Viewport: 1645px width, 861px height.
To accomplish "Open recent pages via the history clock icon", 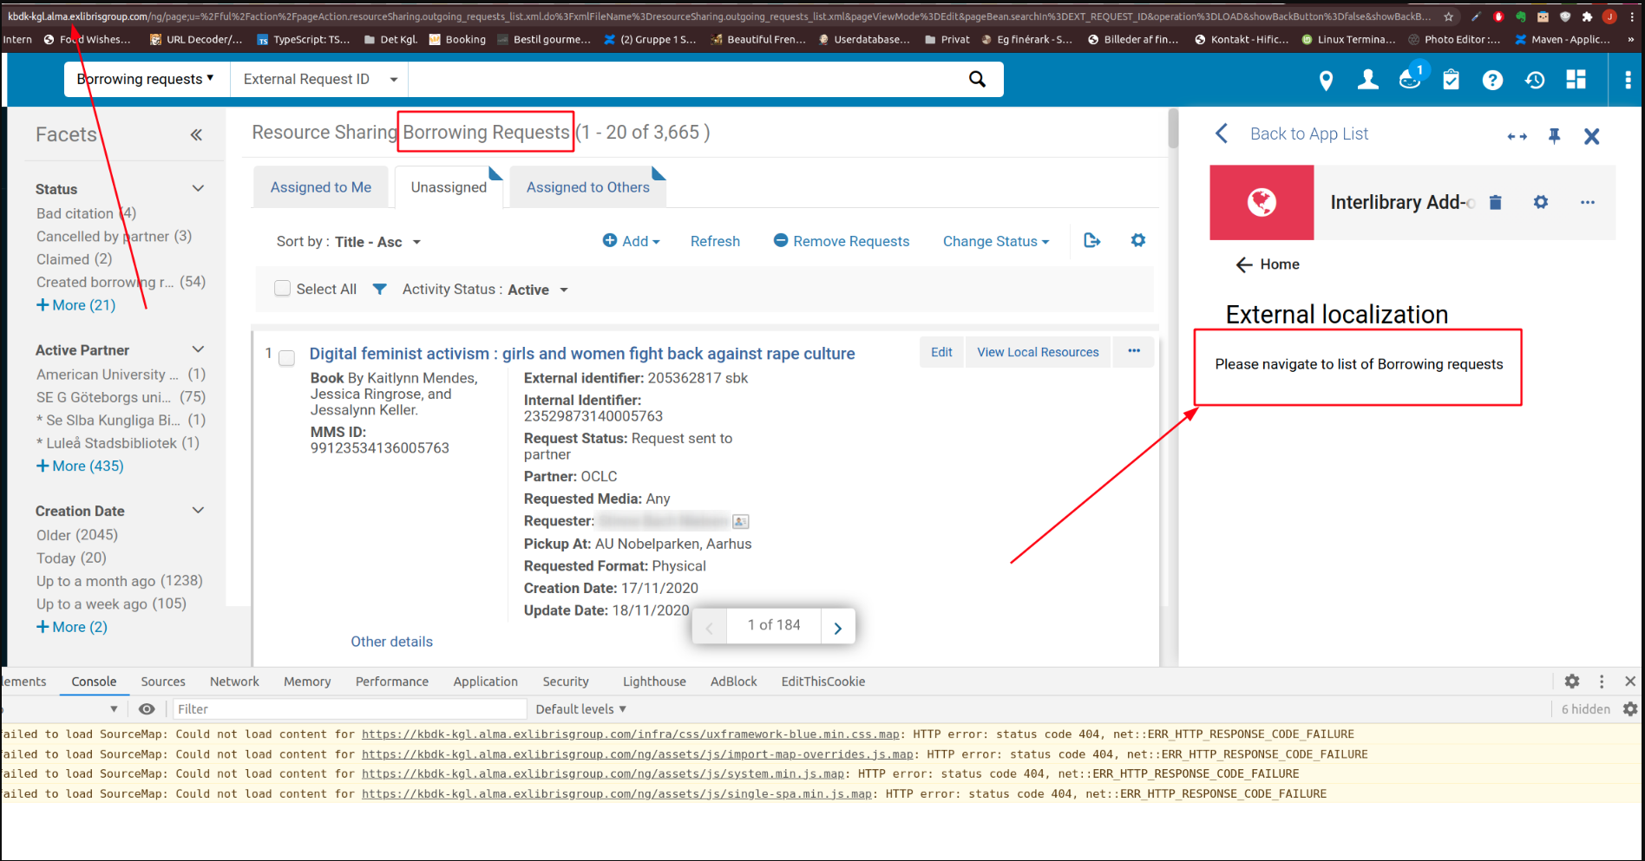I will [x=1534, y=80].
